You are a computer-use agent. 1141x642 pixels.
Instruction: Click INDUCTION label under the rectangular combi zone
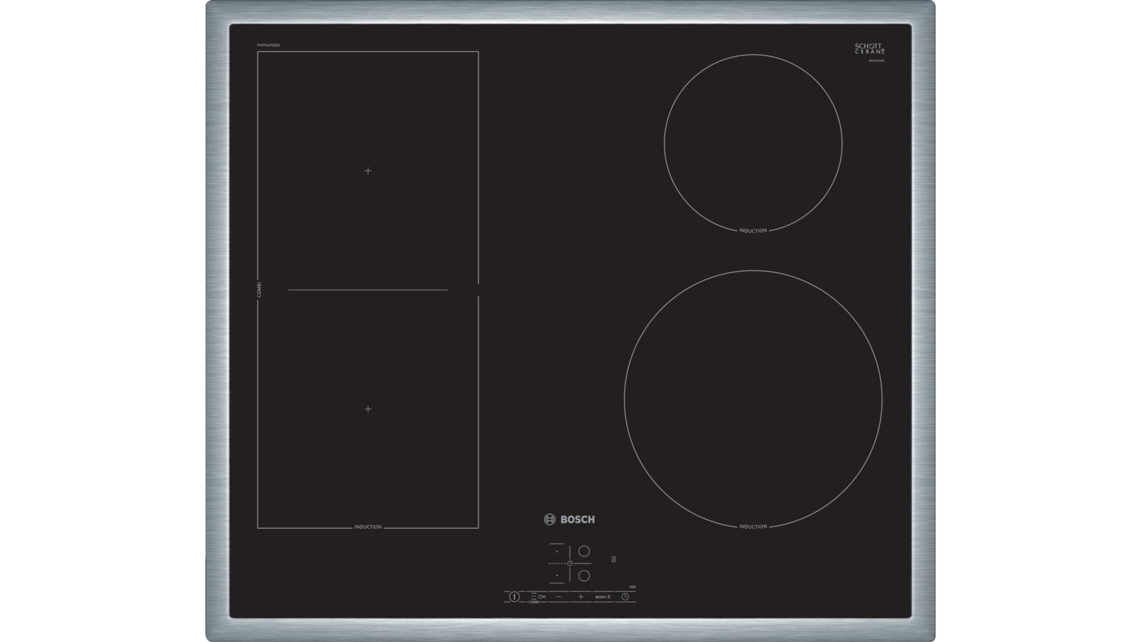pyautogui.click(x=368, y=527)
